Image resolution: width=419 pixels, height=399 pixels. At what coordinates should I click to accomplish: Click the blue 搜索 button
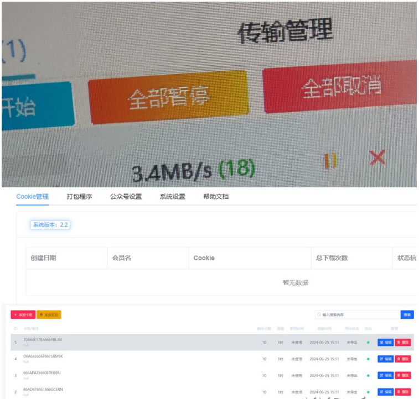407,314
